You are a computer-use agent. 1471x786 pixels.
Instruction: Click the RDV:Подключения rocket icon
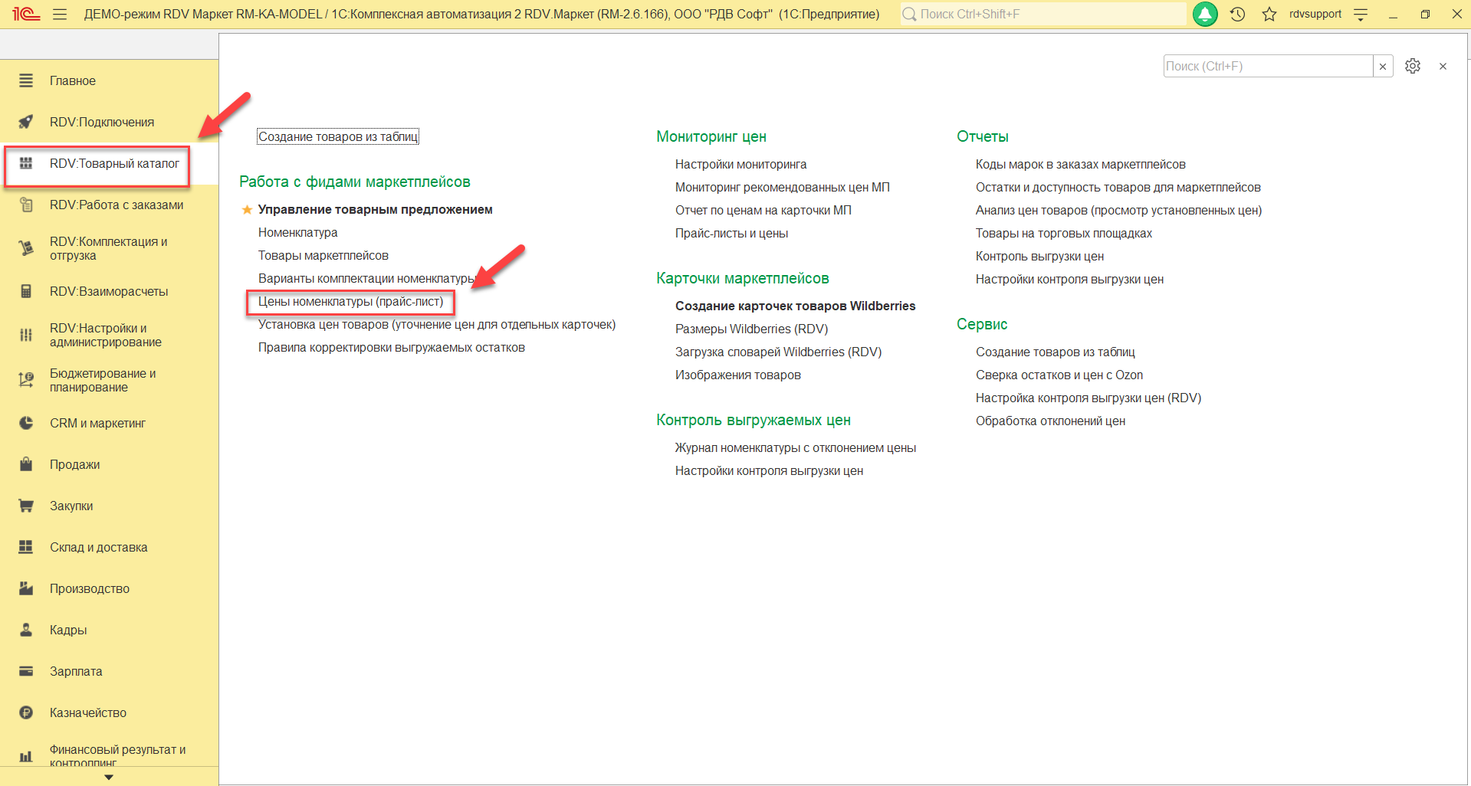coord(26,122)
